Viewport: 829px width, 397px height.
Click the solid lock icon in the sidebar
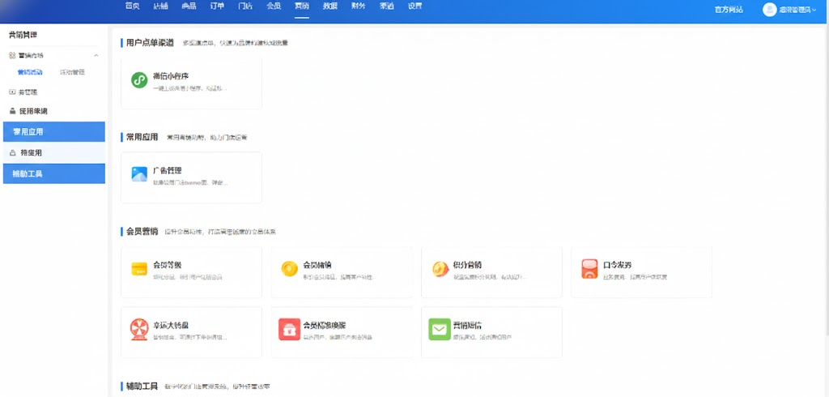(13, 112)
